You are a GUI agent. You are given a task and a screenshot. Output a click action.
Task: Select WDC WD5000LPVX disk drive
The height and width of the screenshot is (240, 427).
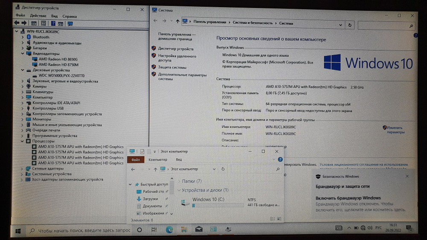pos(61,75)
